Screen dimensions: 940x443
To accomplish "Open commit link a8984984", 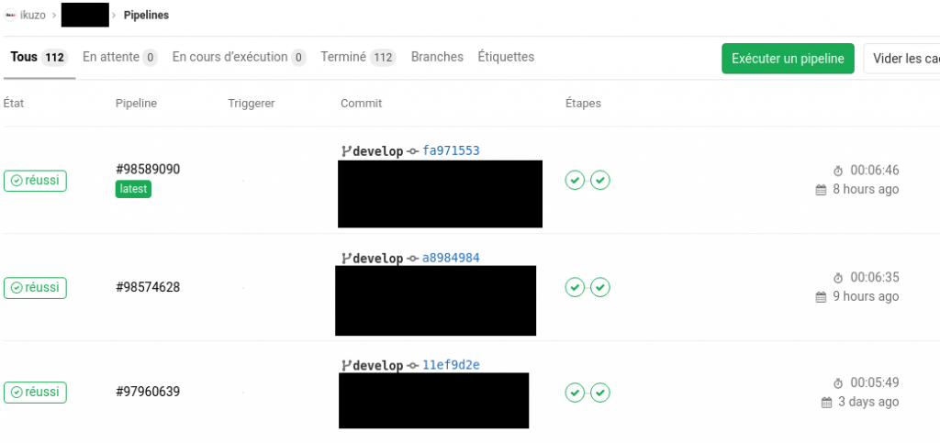I will (x=451, y=258).
